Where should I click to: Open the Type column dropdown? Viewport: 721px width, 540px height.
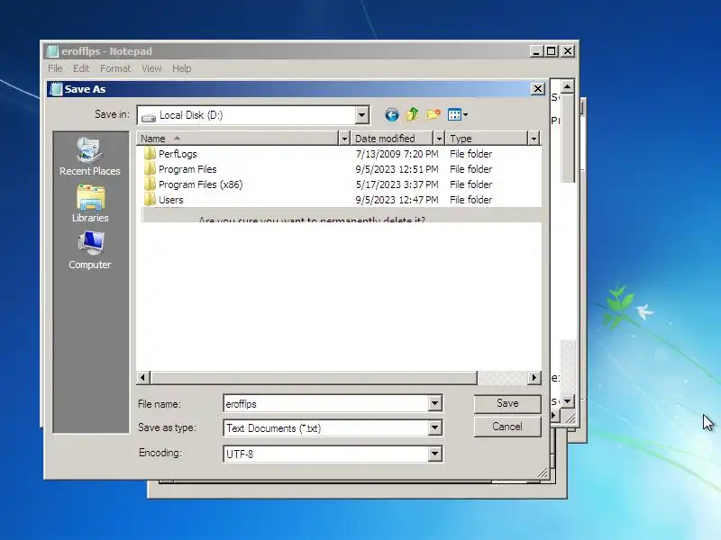tap(534, 139)
